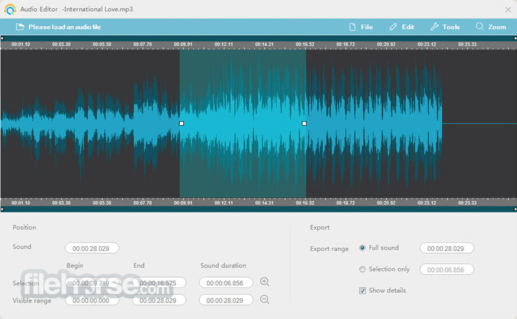Click the right handle of top overview bar
517x319 pixels.
tap(516, 38)
